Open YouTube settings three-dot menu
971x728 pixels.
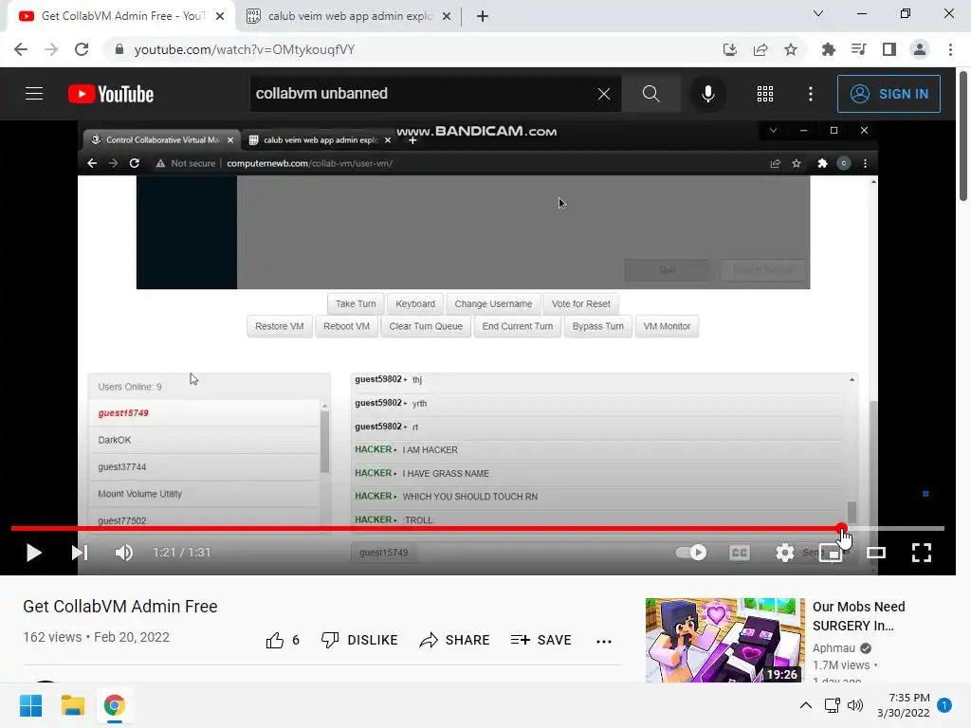tap(811, 94)
